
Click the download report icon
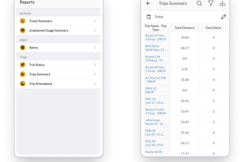click(222, 3)
